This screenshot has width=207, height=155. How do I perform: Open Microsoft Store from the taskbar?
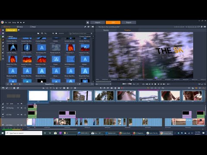tap(55, 133)
